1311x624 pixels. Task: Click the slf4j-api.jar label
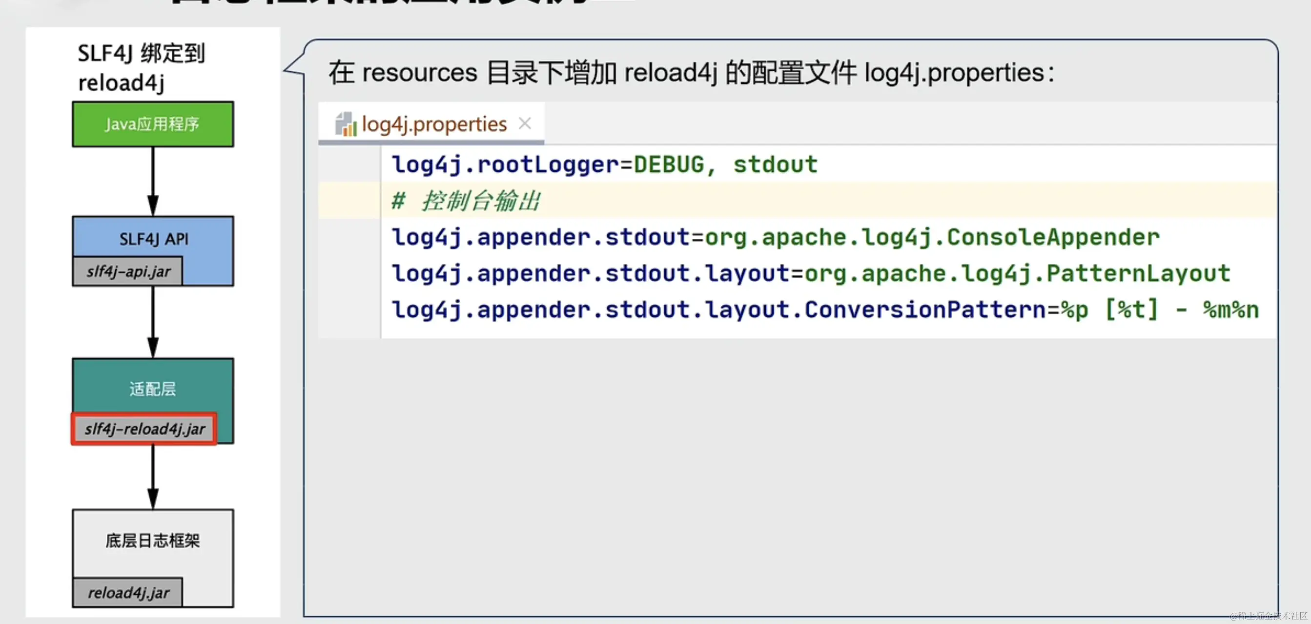click(128, 272)
